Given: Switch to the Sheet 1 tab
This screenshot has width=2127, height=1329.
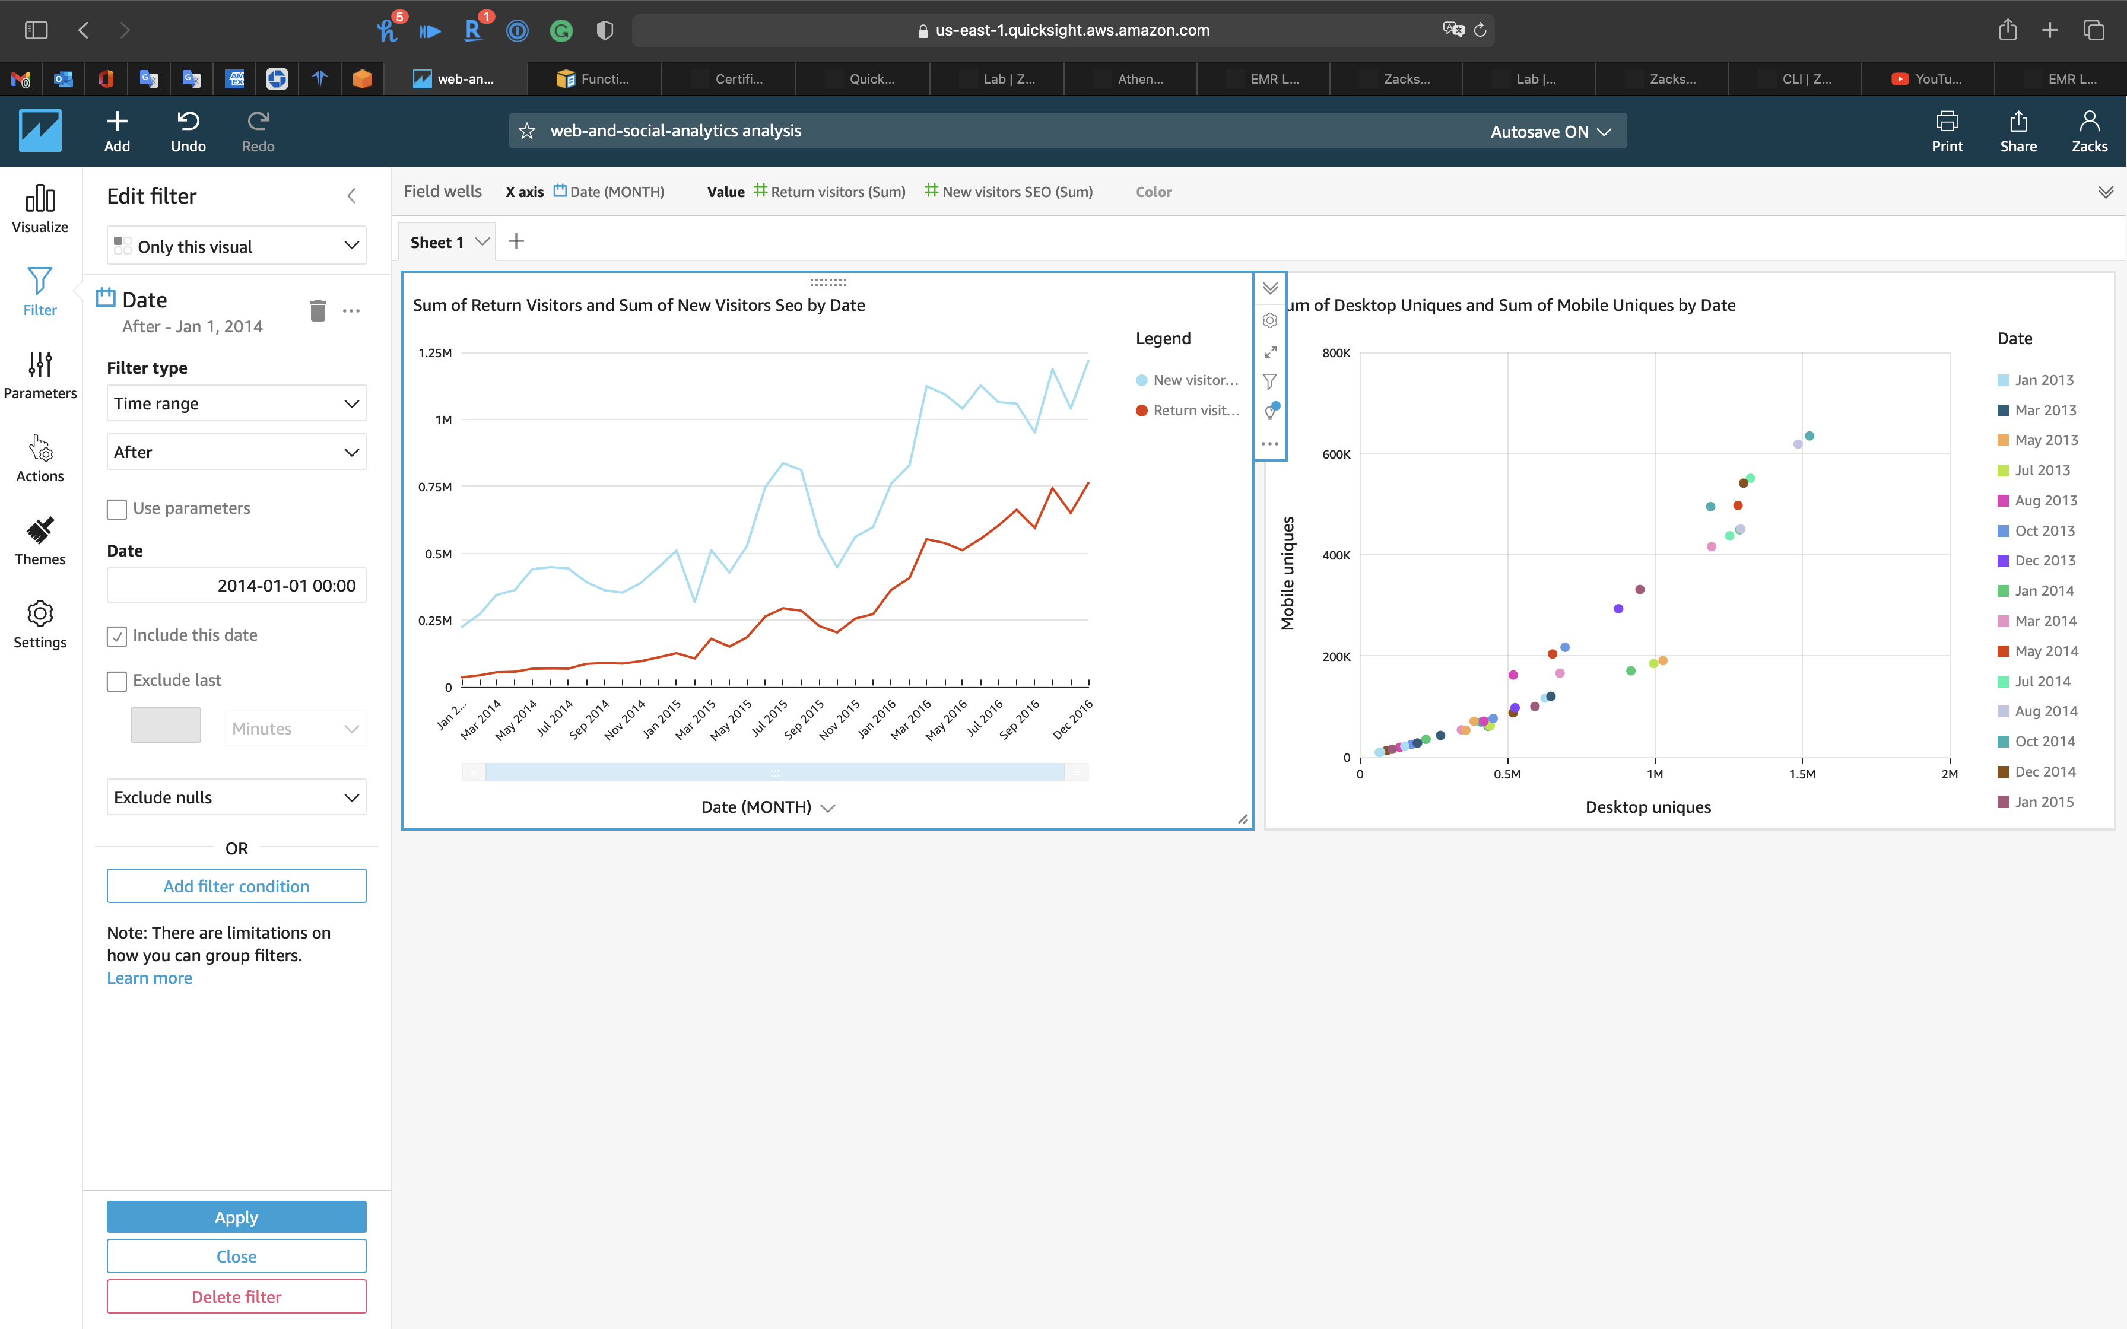Looking at the screenshot, I should (437, 243).
